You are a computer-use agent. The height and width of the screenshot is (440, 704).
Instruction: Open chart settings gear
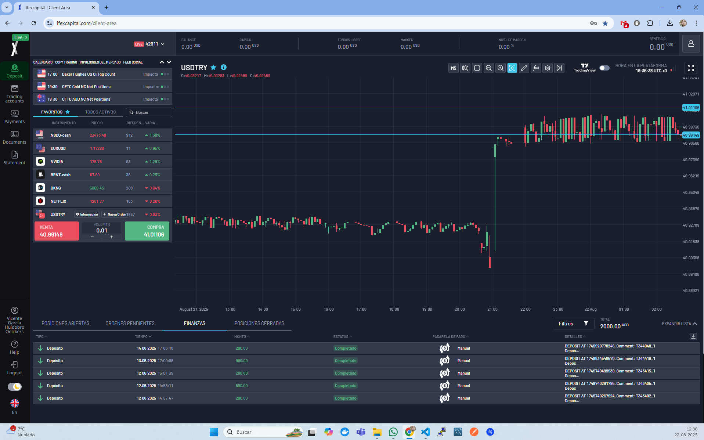click(x=548, y=68)
